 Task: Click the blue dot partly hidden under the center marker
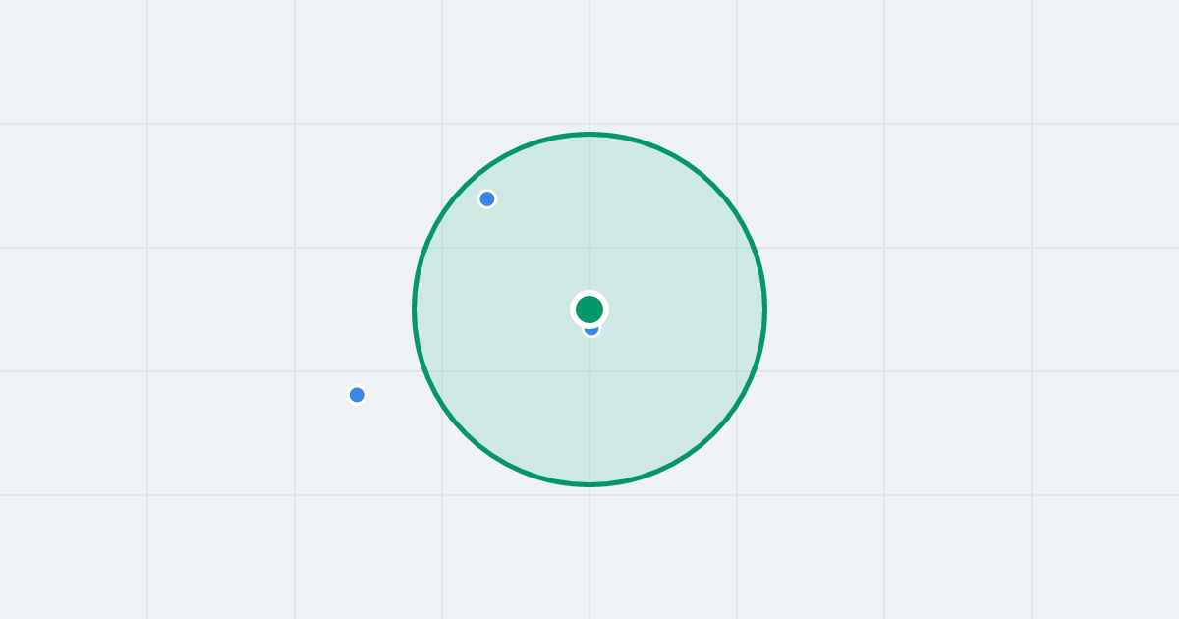pos(591,330)
